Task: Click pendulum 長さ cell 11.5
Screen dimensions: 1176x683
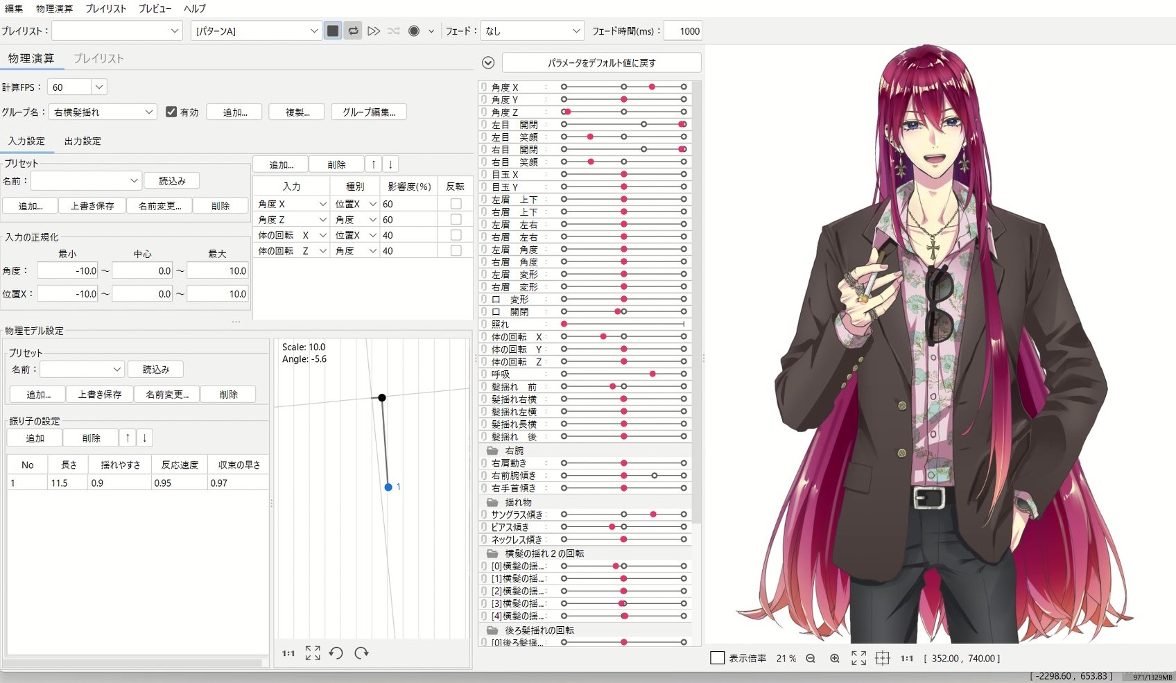Action: (x=68, y=483)
